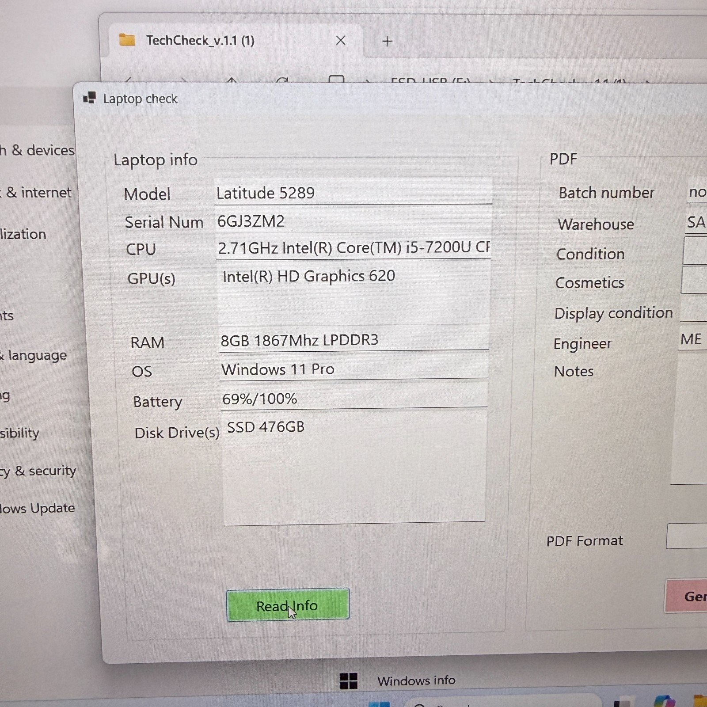
Task: Click the Display condition field
Action: point(693,309)
